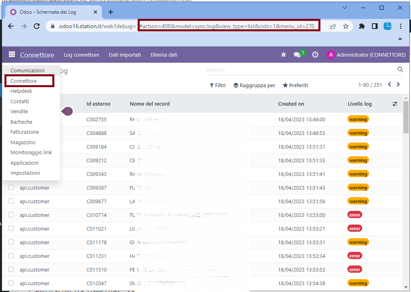Type in the Ricerca search field

300,69
